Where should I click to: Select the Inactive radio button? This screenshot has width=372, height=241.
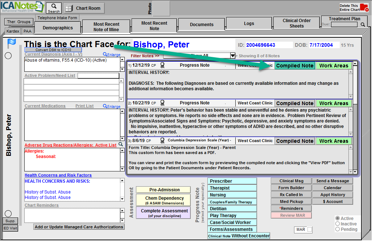[x=338, y=224]
